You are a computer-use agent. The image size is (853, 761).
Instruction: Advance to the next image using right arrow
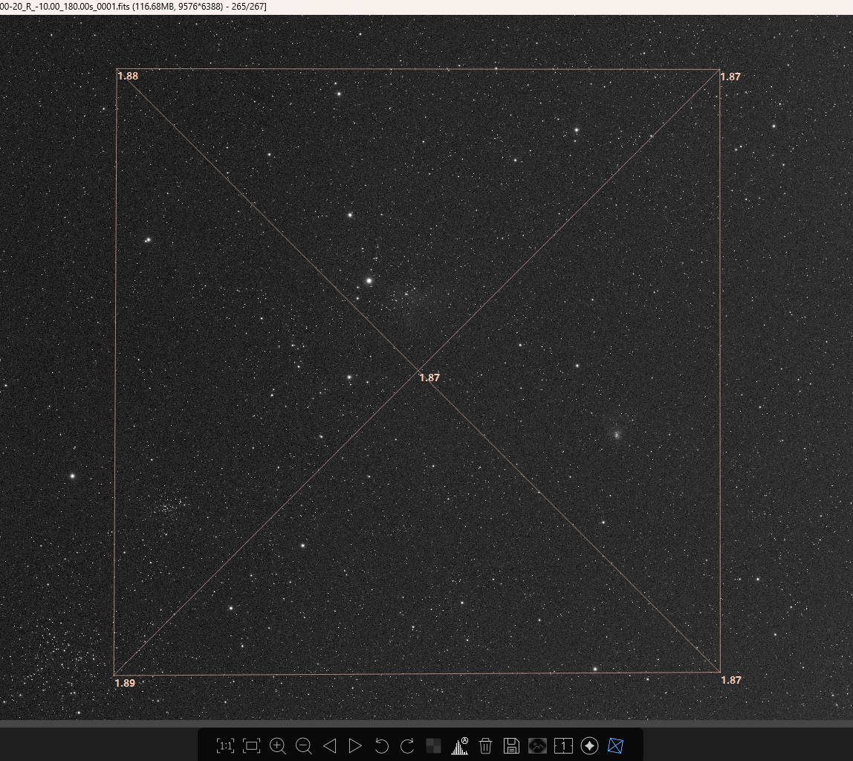355,745
